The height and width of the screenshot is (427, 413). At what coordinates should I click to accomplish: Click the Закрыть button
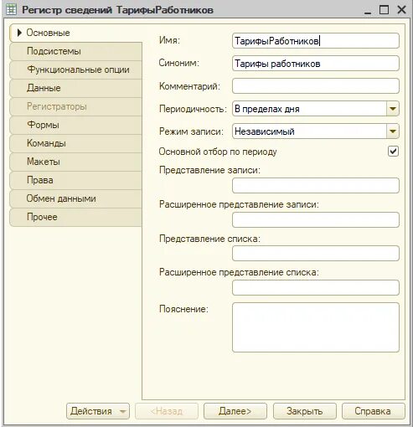pos(304,411)
